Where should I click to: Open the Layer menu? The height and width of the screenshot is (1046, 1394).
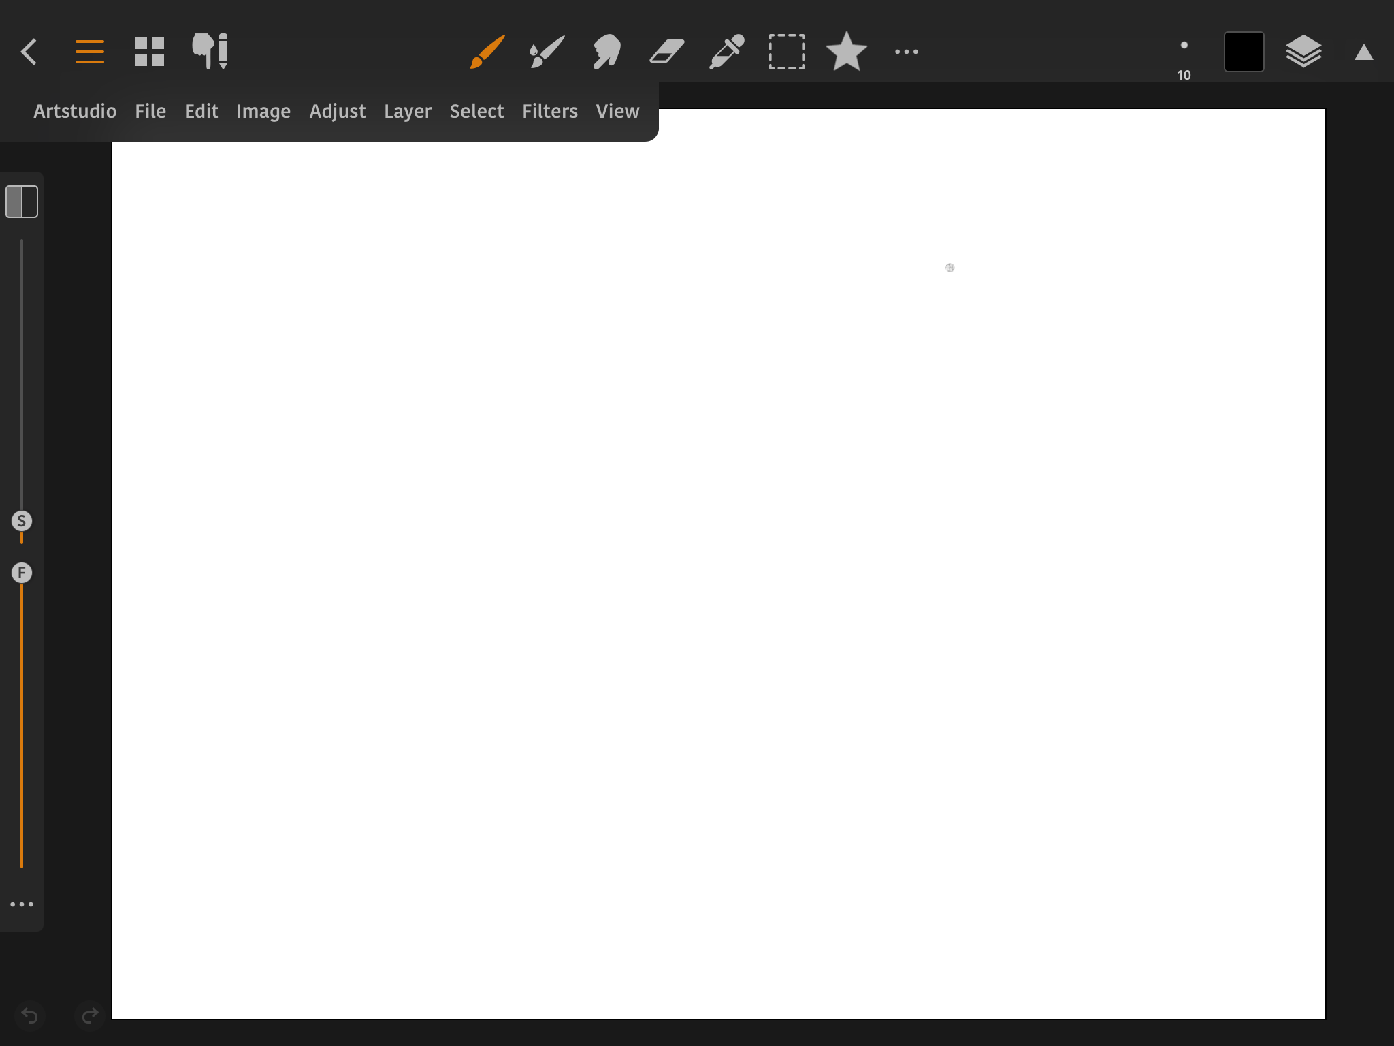click(x=407, y=111)
